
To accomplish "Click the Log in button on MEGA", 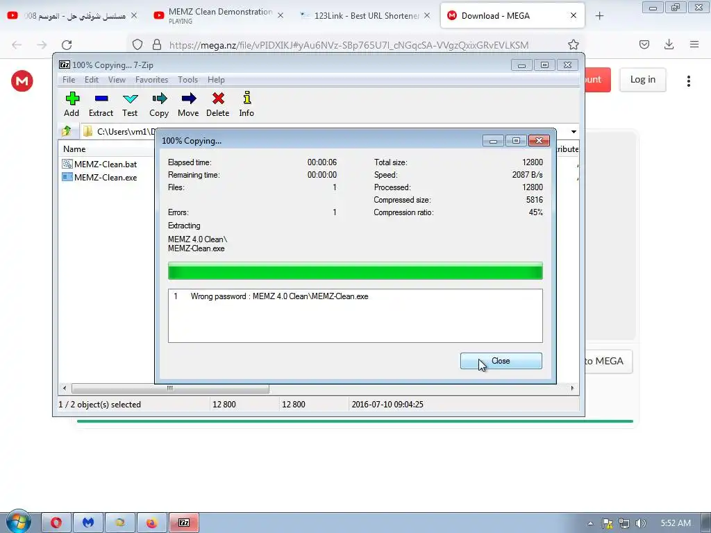I will (642, 80).
